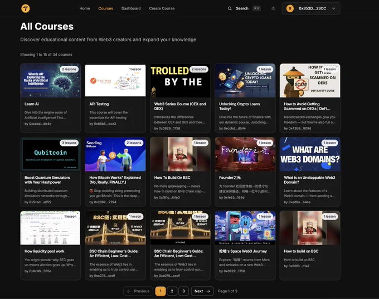This screenshot has height=299, width=379.
Task: Click the Next pagination button
Action: [202, 291]
